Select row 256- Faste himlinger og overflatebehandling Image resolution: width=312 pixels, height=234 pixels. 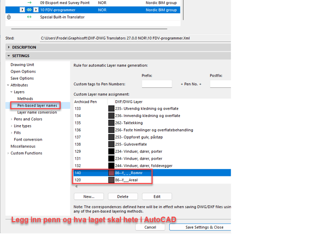coord(152,130)
